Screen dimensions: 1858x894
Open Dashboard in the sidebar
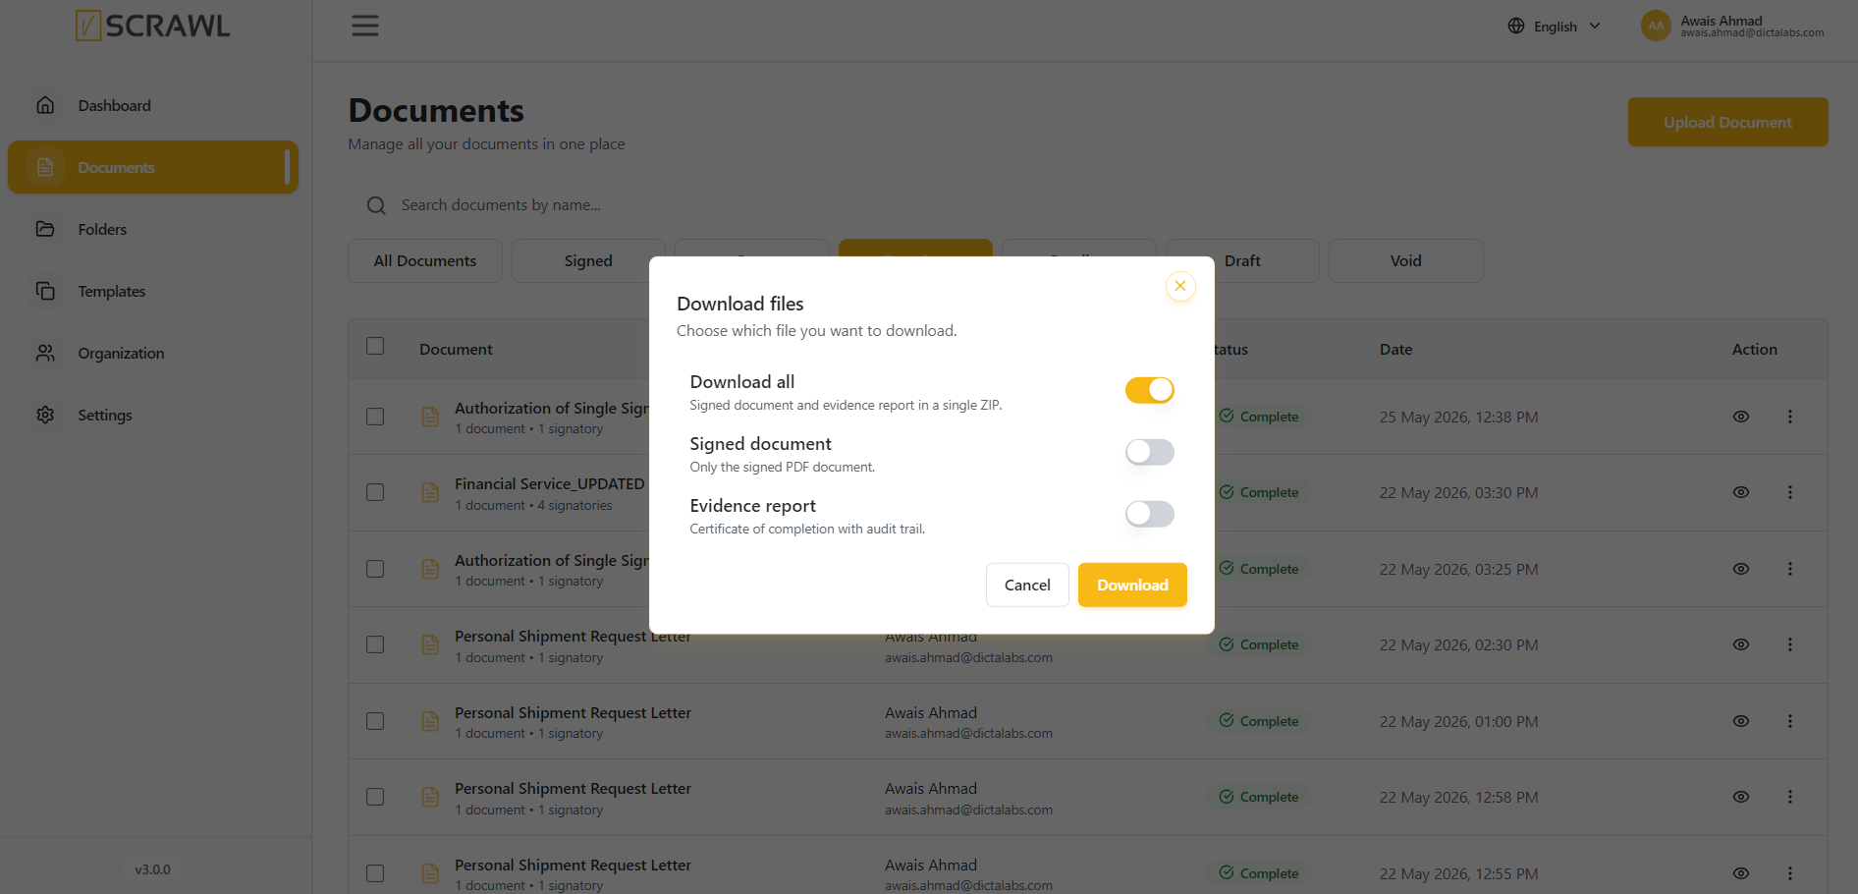coord(152,105)
